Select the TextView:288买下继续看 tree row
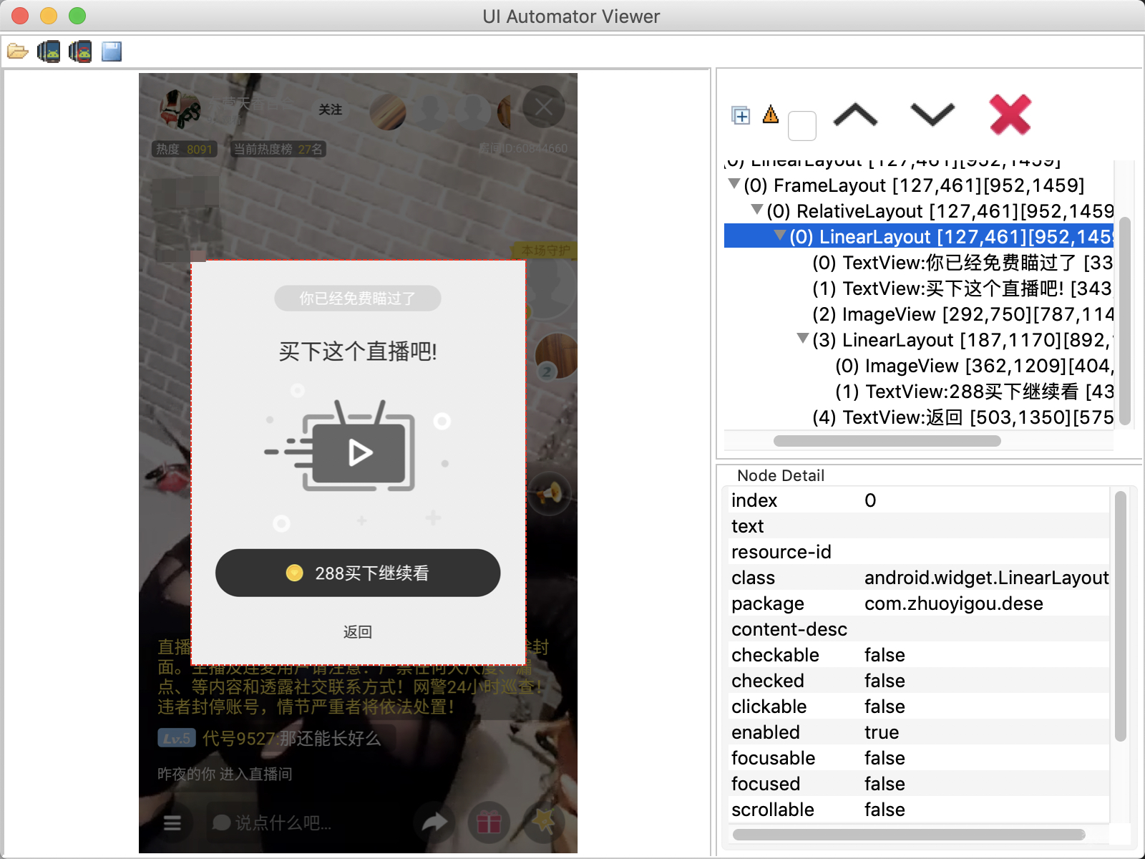Viewport: 1145px width, 859px height. click(x=974, y=392)
